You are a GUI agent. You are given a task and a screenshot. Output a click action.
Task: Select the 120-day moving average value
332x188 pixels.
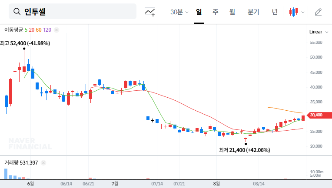click(x=47, y=30)
